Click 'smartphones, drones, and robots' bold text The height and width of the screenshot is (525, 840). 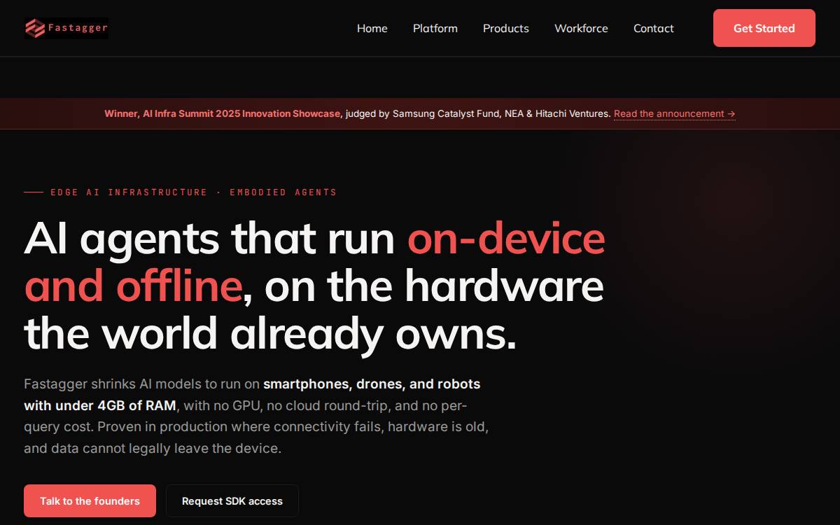tap(372, 384)
